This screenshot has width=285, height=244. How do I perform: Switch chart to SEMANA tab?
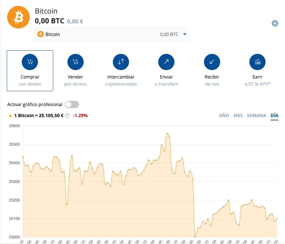point(256,116)
